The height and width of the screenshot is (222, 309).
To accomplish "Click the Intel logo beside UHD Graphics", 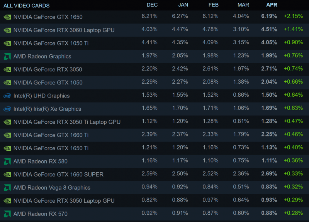I will point(7,96).
